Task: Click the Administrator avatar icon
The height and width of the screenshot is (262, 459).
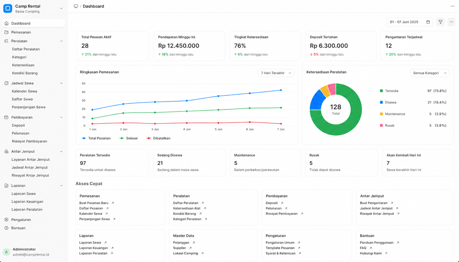Action: tap(6, 252)
